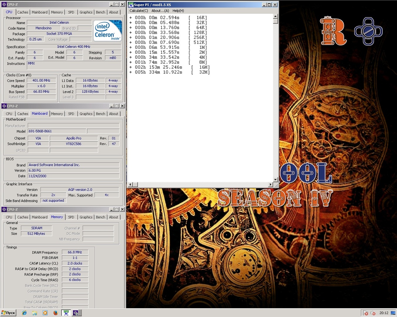Screen dimensions: 397x317
Task: Click the show desktop button in tray
Action: [393, 313]
